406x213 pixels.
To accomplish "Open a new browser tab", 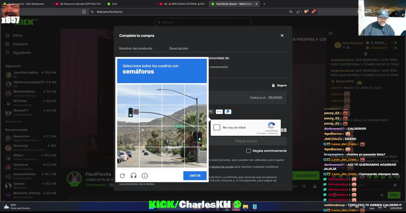I will tap(264, 4).
